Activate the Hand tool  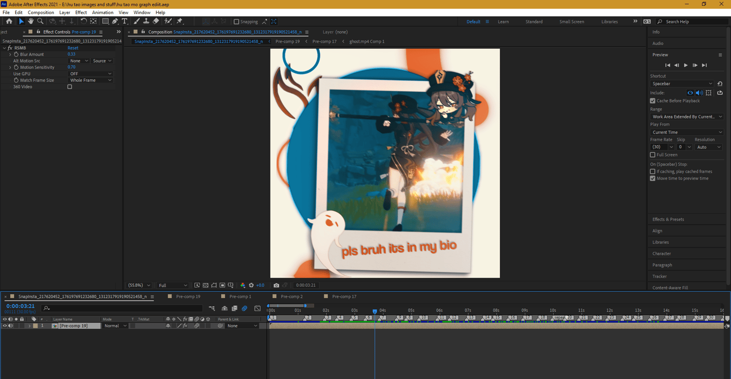tap(31, 21)
